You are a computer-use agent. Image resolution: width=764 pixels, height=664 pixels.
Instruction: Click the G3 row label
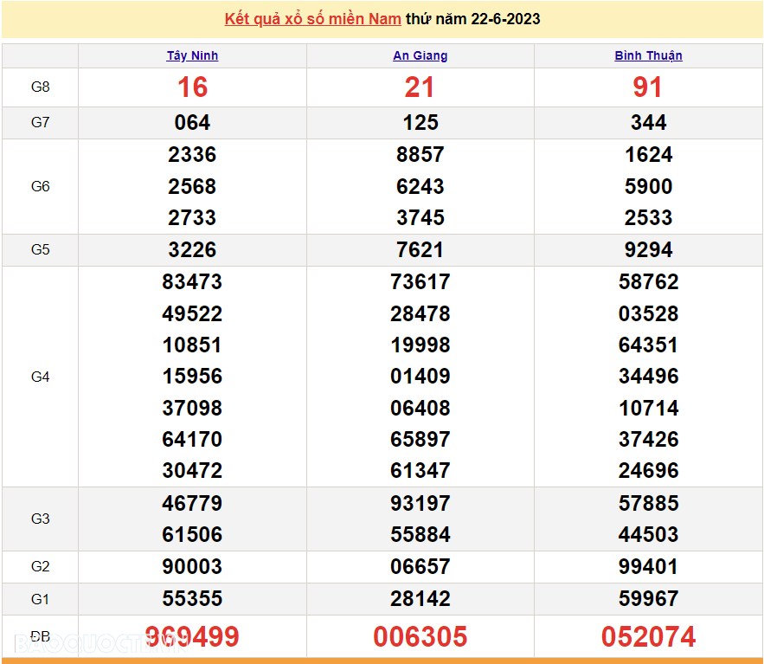click(x=40, y=519)
